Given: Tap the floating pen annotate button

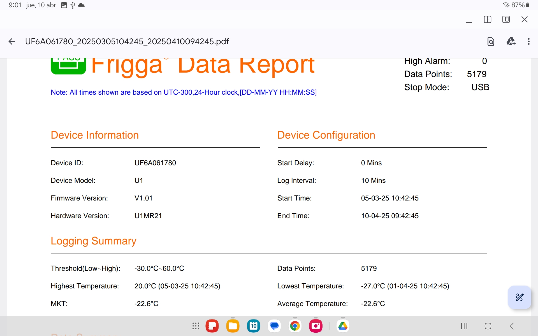Looking at the screenshot, I should point(519,297).
